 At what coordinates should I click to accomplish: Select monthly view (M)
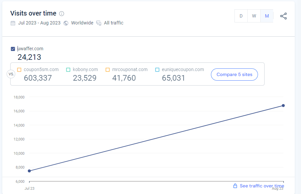tap(267, 16)
